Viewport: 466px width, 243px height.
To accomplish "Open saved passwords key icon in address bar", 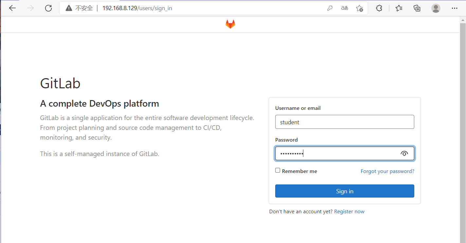I will [x=330, y=8].
